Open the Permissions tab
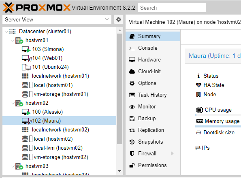The width and height of the screenshot is (241, 178). (153, 165)
